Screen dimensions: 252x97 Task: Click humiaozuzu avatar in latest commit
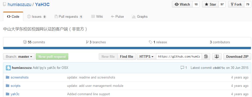point(8,68)
